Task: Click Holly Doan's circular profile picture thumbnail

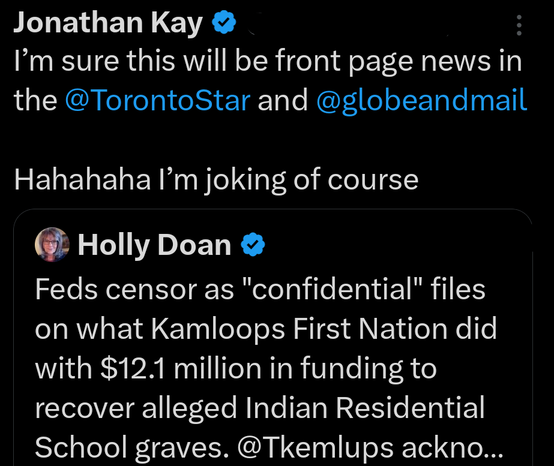Action: click(52, 244)
